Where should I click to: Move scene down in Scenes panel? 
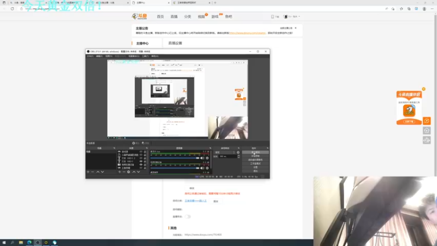click(x=103, y=172)
